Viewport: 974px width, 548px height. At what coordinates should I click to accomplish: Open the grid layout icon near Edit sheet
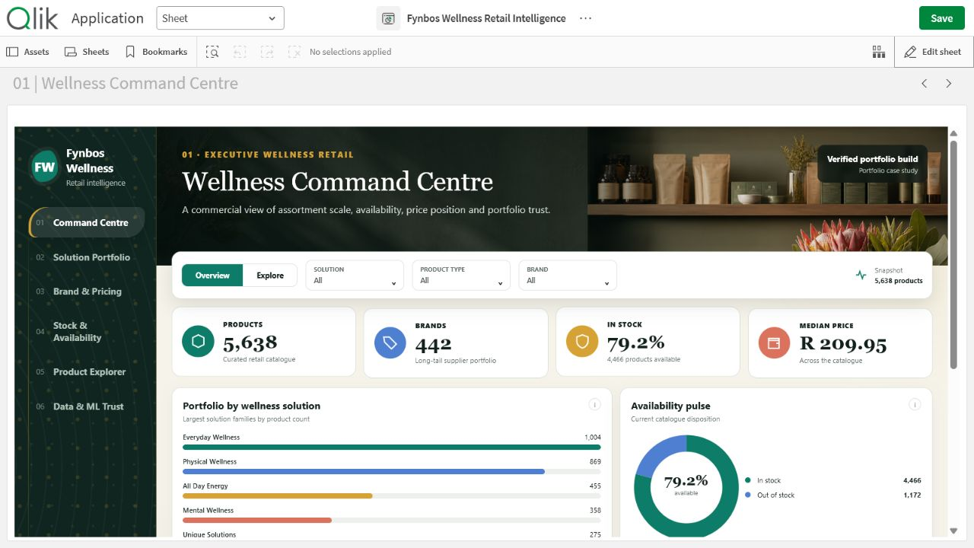(879, 52)
